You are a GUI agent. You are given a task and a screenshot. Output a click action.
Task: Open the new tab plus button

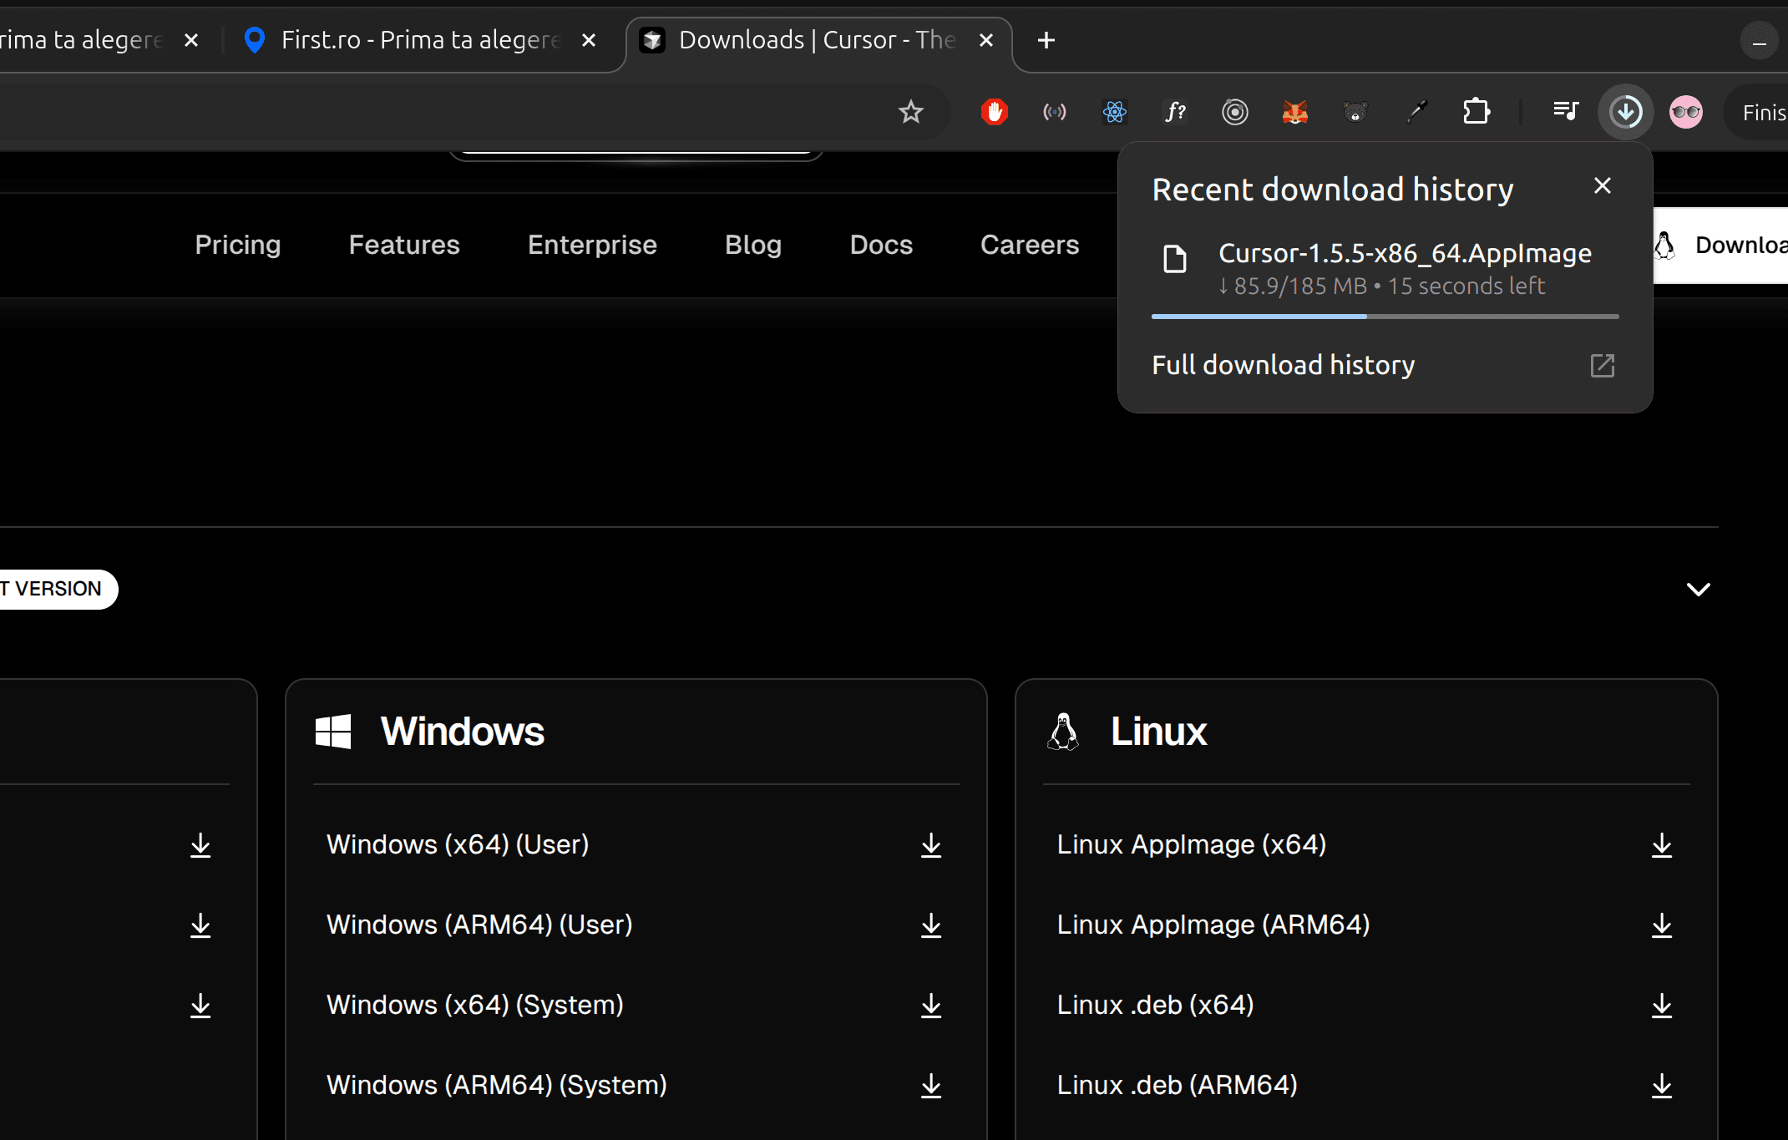(1046, 40)
